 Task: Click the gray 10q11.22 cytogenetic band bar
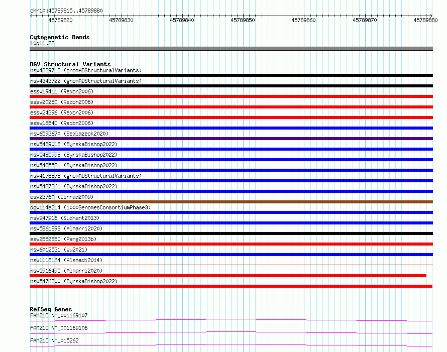pyautogui.click(x=231, y=49)
